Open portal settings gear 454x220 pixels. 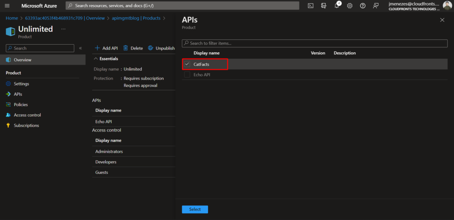(350, 5)
